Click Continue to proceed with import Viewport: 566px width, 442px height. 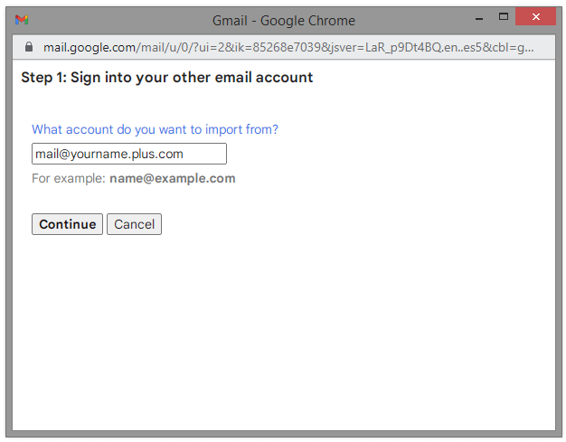coord(68,224)
